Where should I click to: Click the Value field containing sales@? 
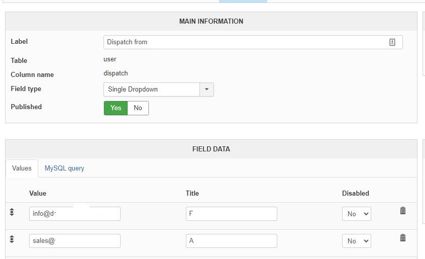75,241
